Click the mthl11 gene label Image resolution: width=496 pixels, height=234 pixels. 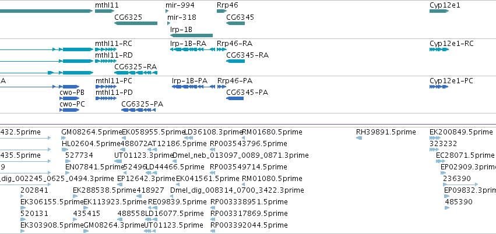(107, 5)
